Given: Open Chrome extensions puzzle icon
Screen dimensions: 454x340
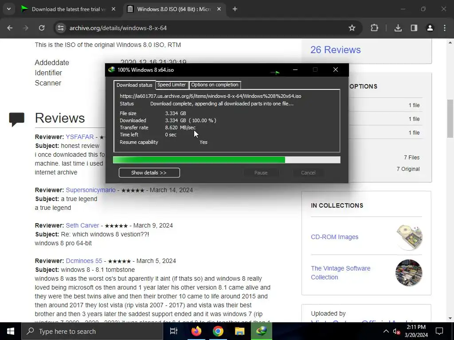Looking at the screenshot, I should (374, 28).
